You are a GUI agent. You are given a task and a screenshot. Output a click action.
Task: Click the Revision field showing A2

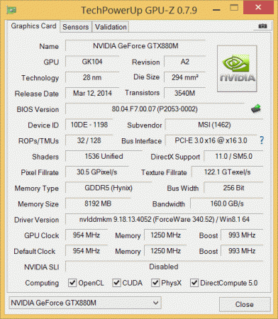click(184, 62)
